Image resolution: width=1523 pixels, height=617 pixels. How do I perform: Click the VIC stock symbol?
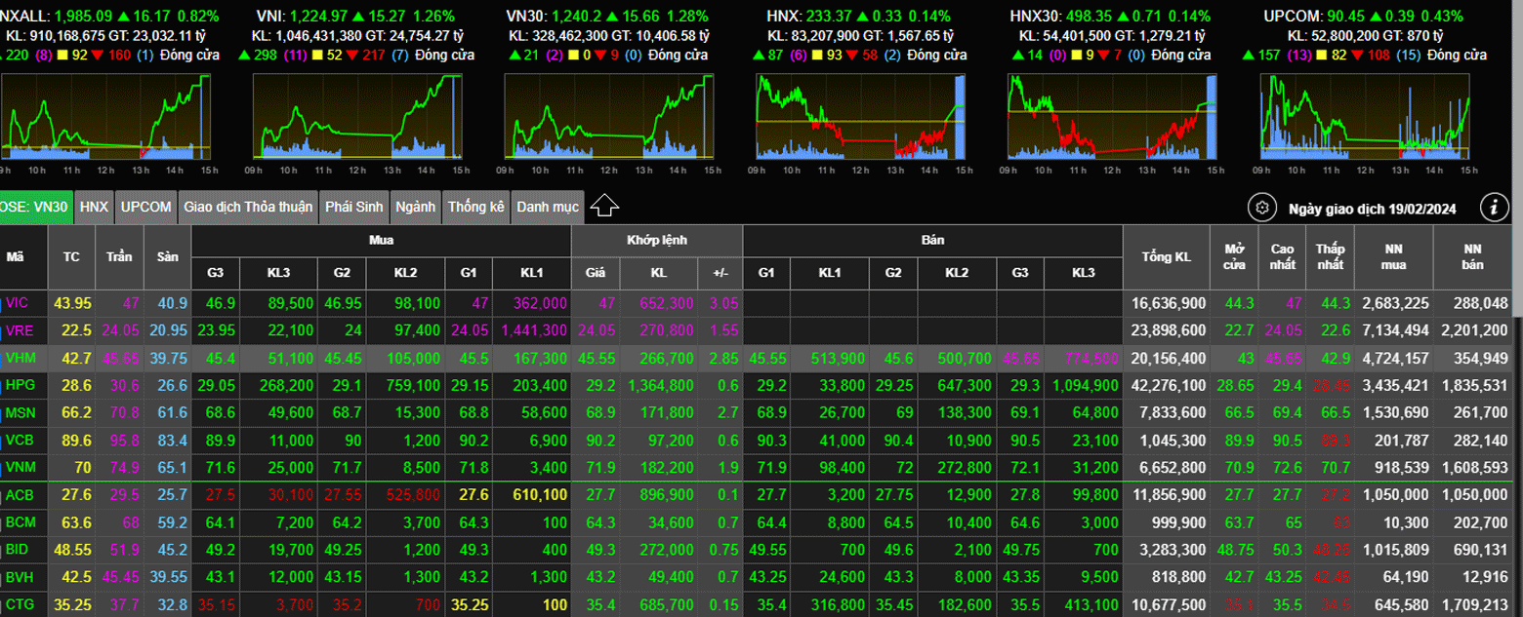[x=18, y=303]
